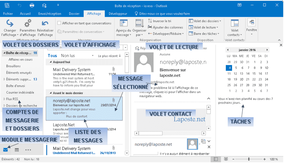Click the zoom out minus button
This screenshot has width=284, height=163.
point(234,159)
